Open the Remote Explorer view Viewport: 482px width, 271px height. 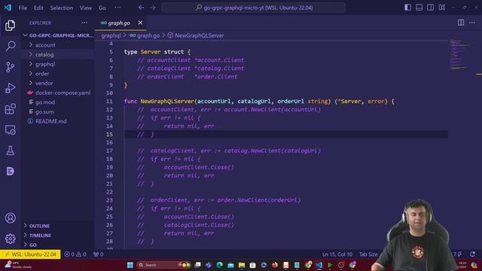click(10, 129)
